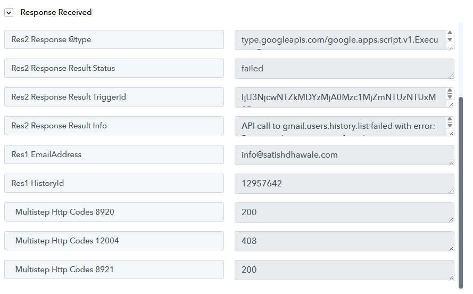This screenshot has height=294, width=473.
Task: Click scroll-up arrow in Res2 Response @type value
Action: point(450,34)
